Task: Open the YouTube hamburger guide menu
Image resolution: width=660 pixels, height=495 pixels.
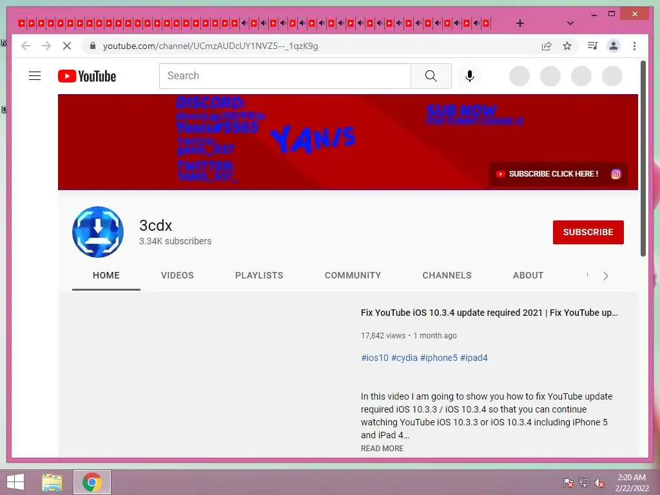Action: (x=35, y=76)
